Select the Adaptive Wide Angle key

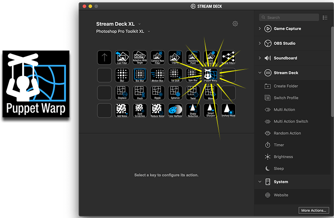tap(140, 58)
